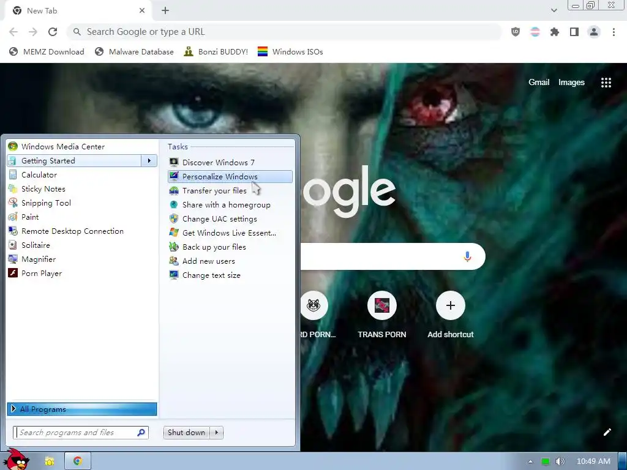Open Google Images link
This screenshot has height=470, width=627.
point(571,83)
